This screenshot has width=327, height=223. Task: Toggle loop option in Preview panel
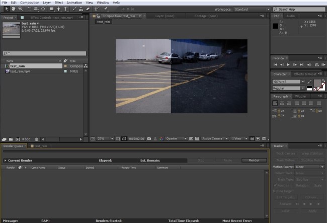pyautogui.click(x=316, y=64)
